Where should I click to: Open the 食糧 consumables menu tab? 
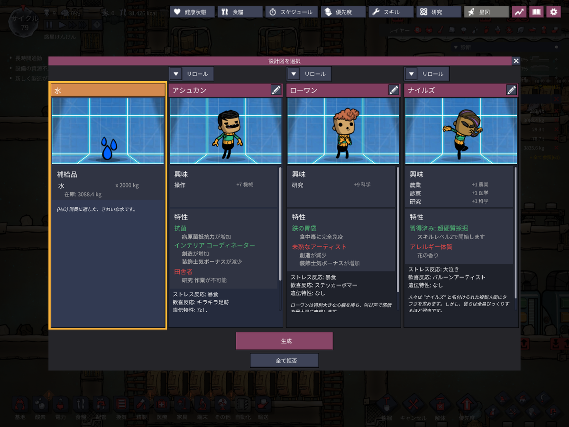tap(240, 12)
